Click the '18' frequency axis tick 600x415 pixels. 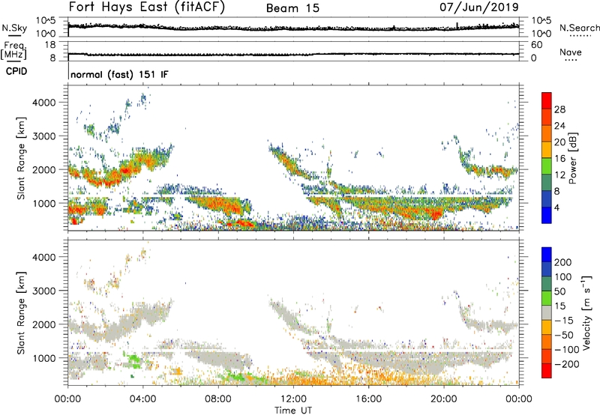(50, 45)
